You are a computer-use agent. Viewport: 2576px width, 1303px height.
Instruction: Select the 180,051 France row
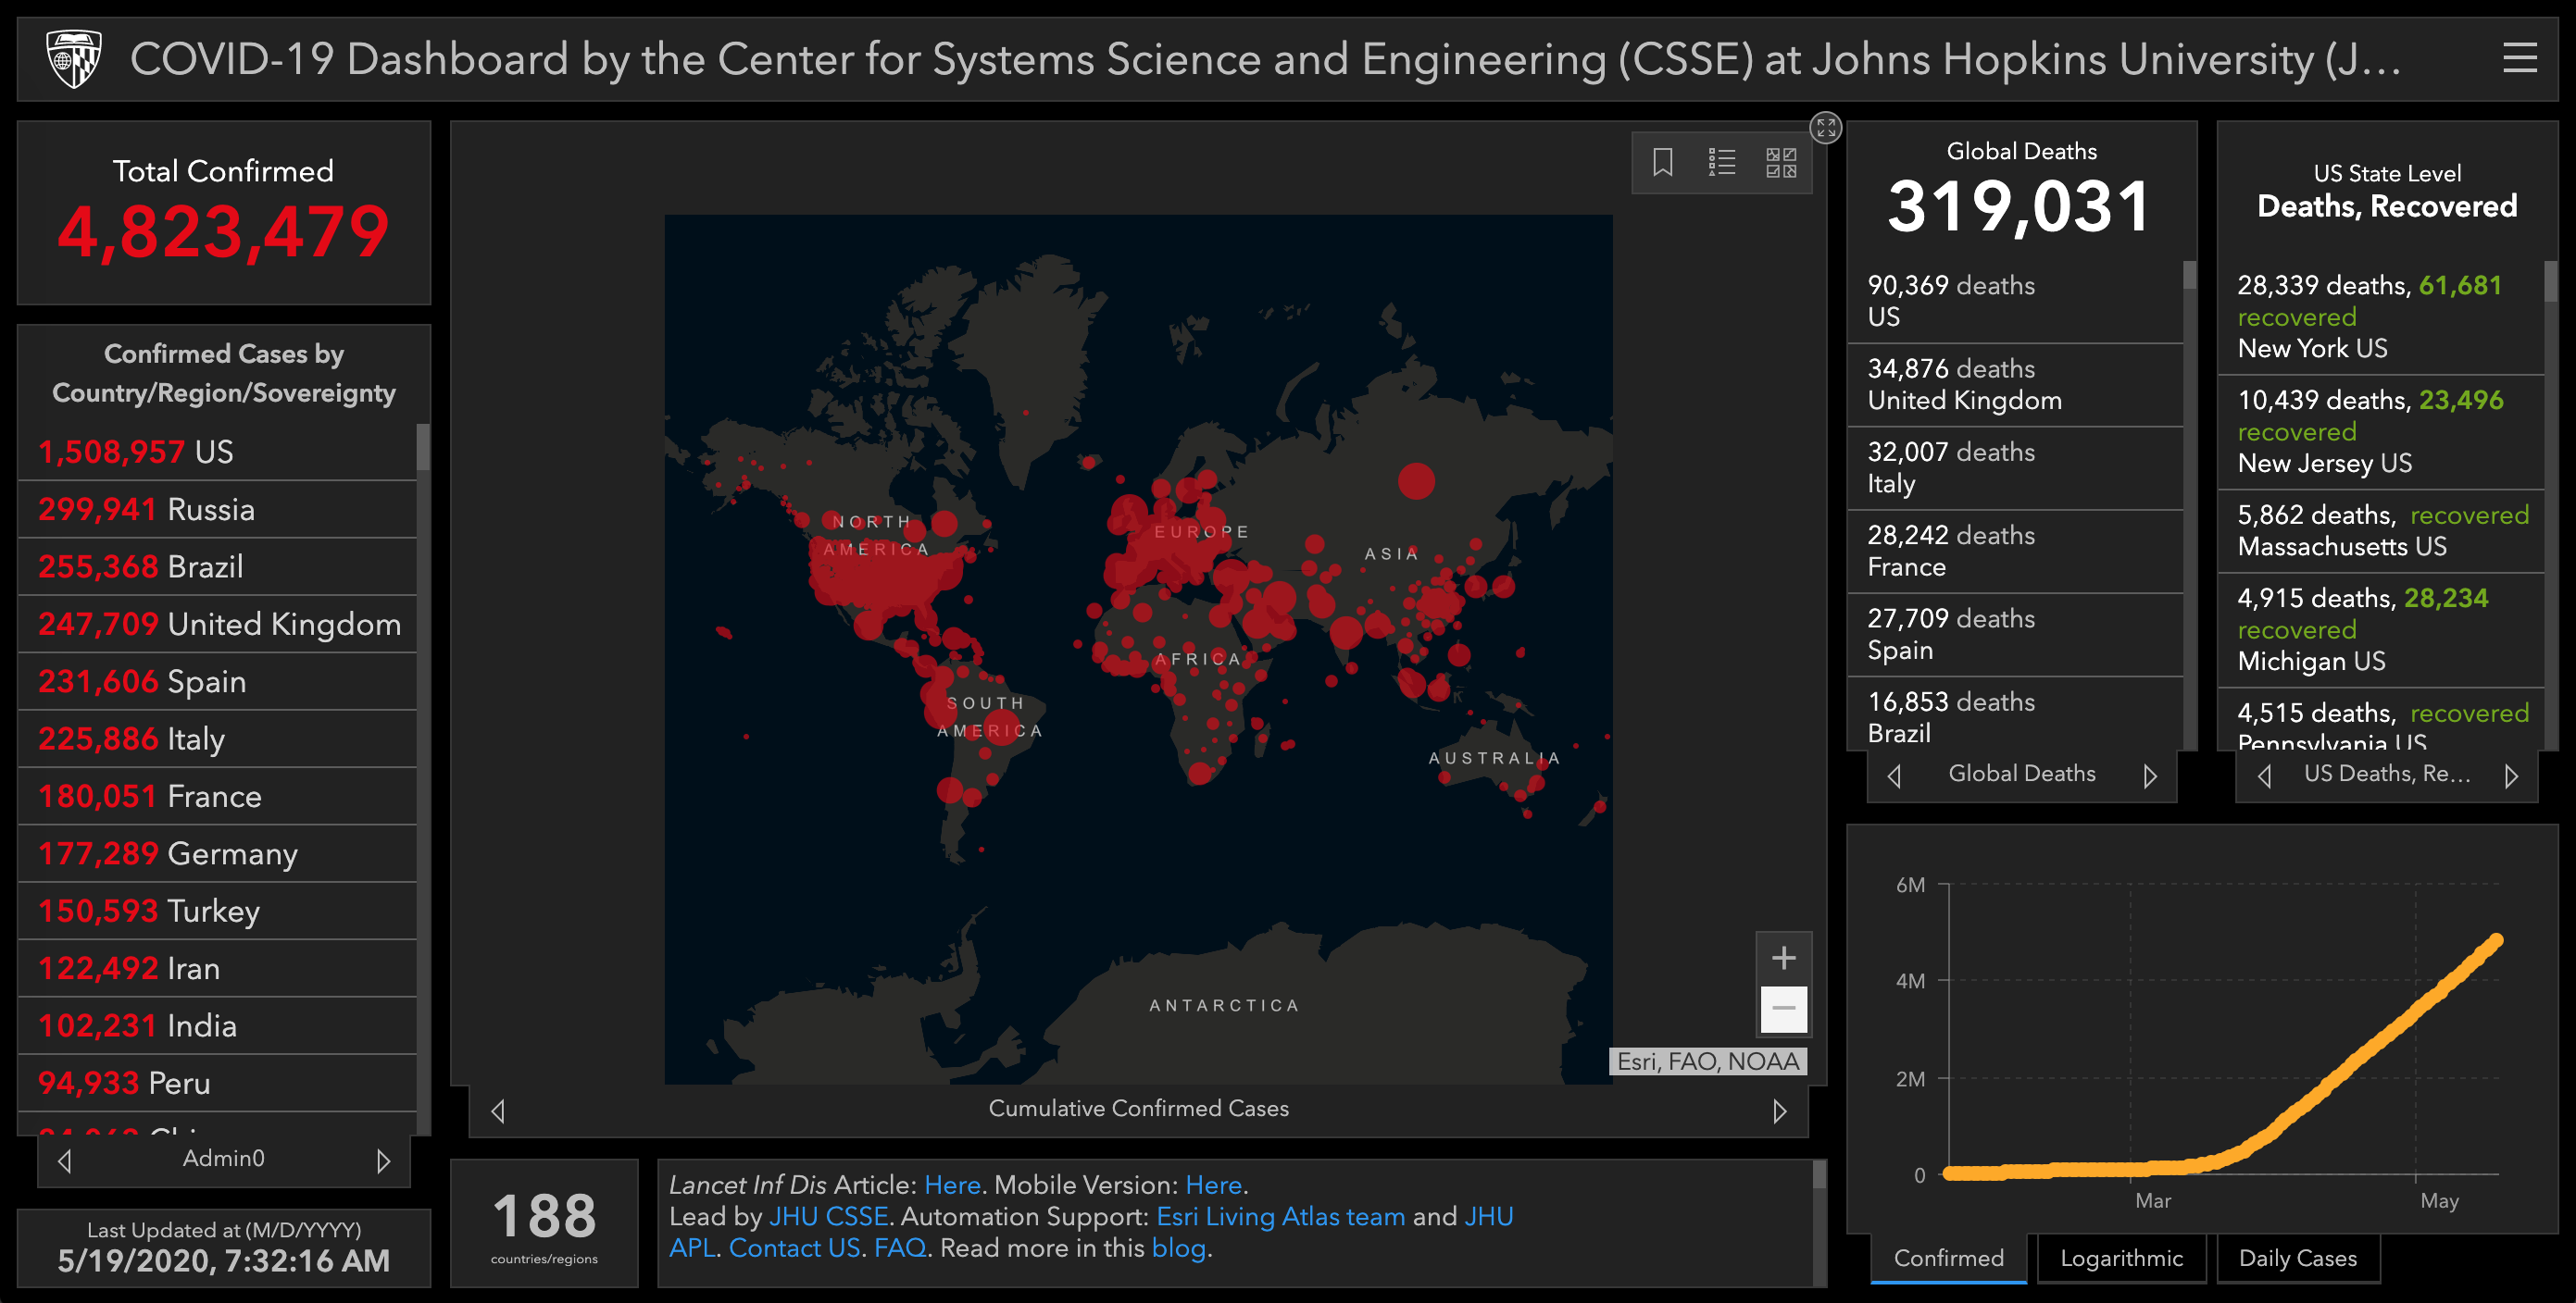point(217,797)
